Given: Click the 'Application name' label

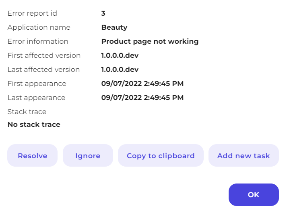Looking at the screenshot, I should (39, 27).
